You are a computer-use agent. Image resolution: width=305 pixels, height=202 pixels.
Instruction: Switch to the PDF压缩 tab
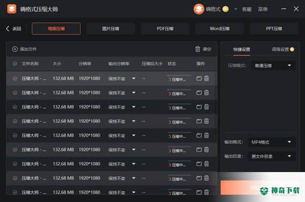[165, 28]
